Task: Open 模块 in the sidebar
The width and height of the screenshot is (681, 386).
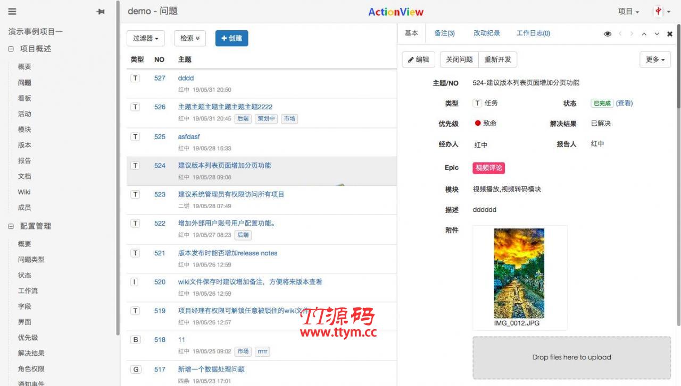Action: 24,130
